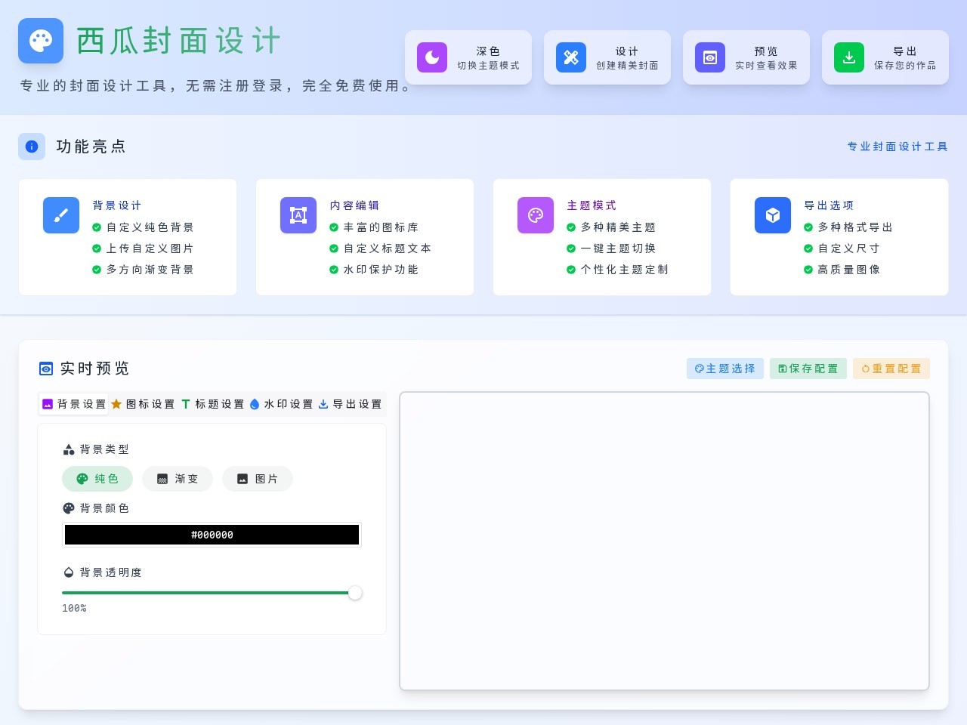The height and width of the screenshot is (725, 967).
Task: Open the 背景设置 tab
Action: pyautogui.click(x=74, y=404)
